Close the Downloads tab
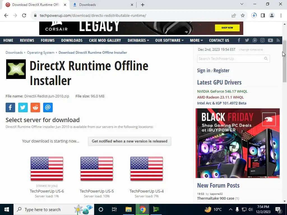 click(132, 5)
